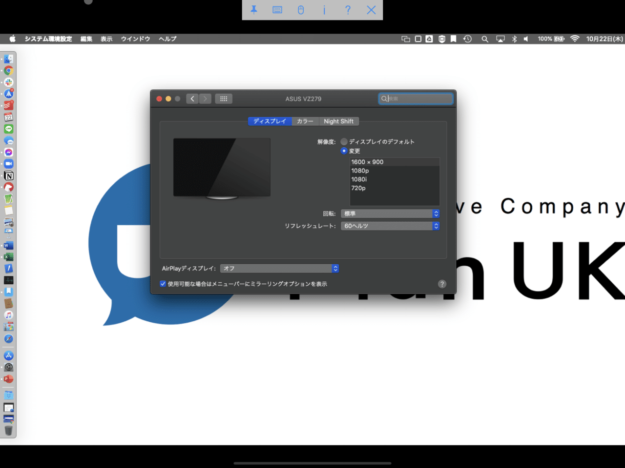
Task: Open the App Store from the Dock
Action: pos(8,356)
